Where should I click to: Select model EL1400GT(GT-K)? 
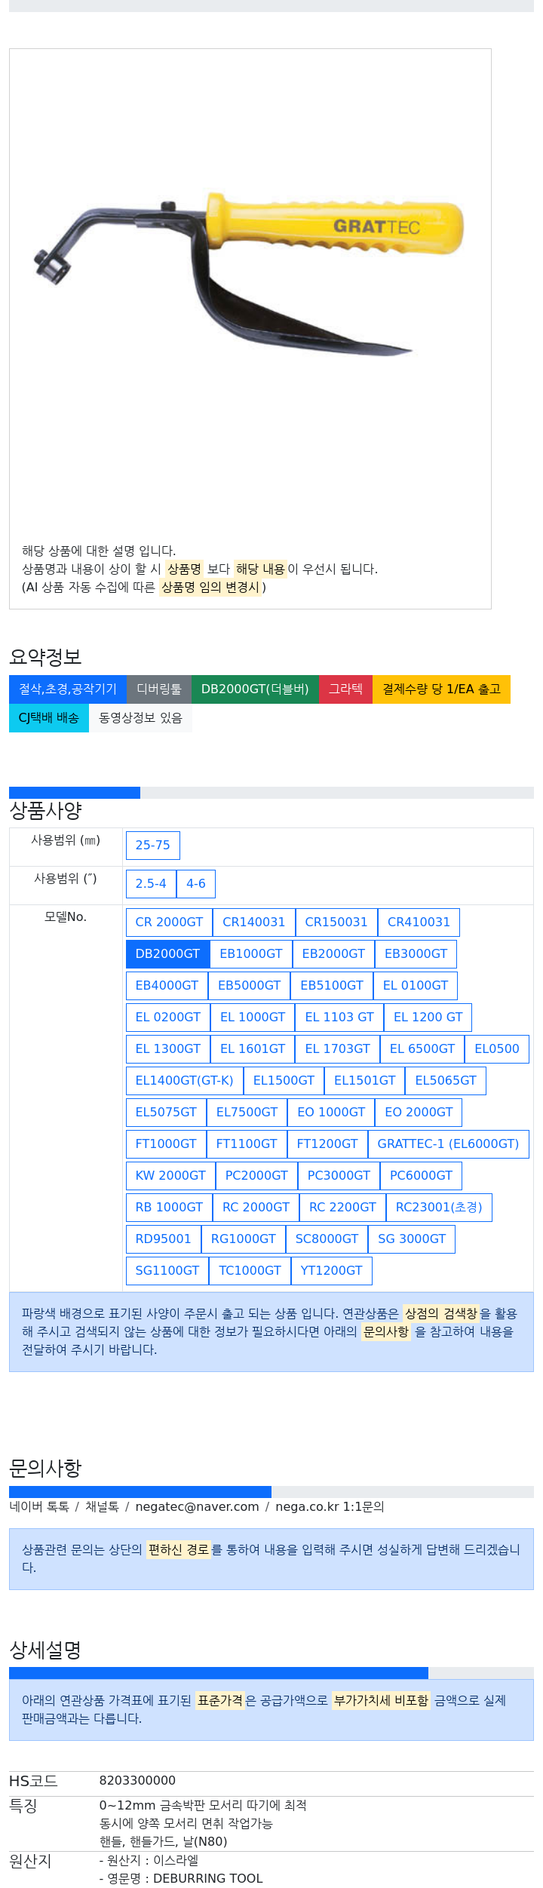185,1081
